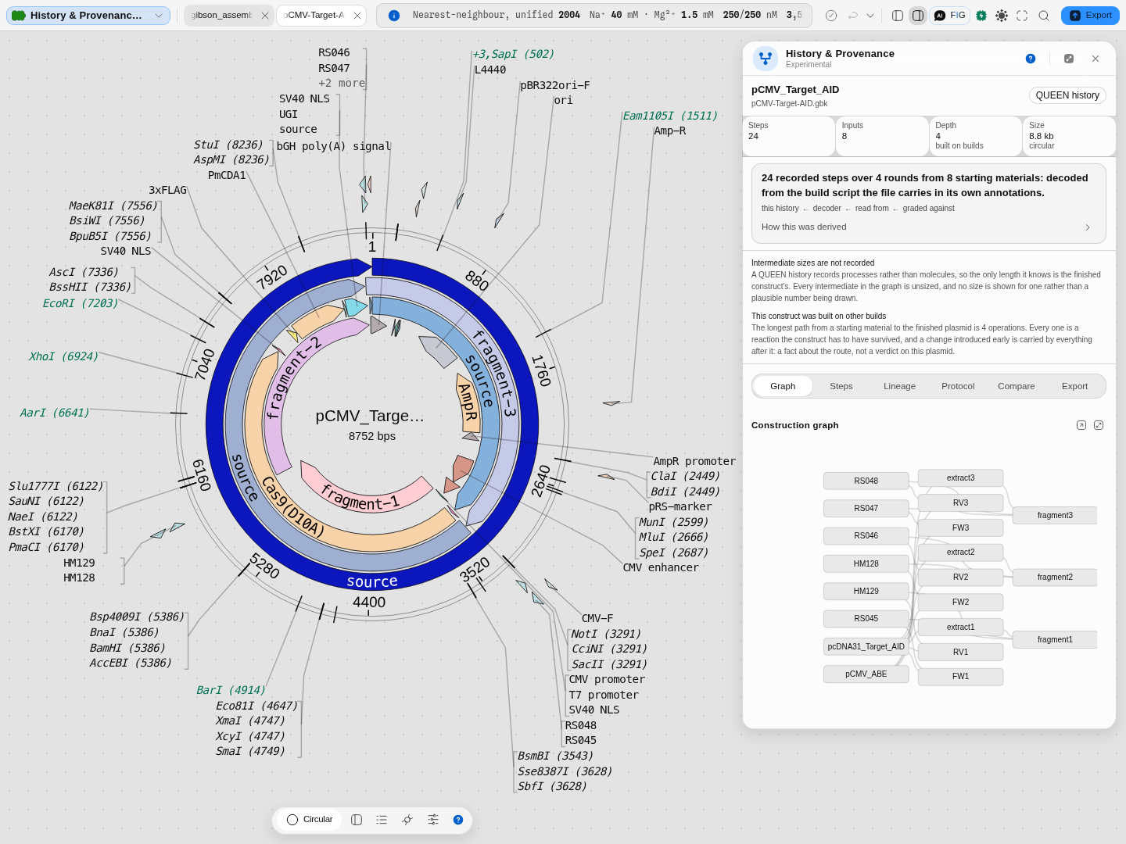Click the split-view icon in the bottom toolbar
Screen dimensions: 1126x844
coord(357,820)
